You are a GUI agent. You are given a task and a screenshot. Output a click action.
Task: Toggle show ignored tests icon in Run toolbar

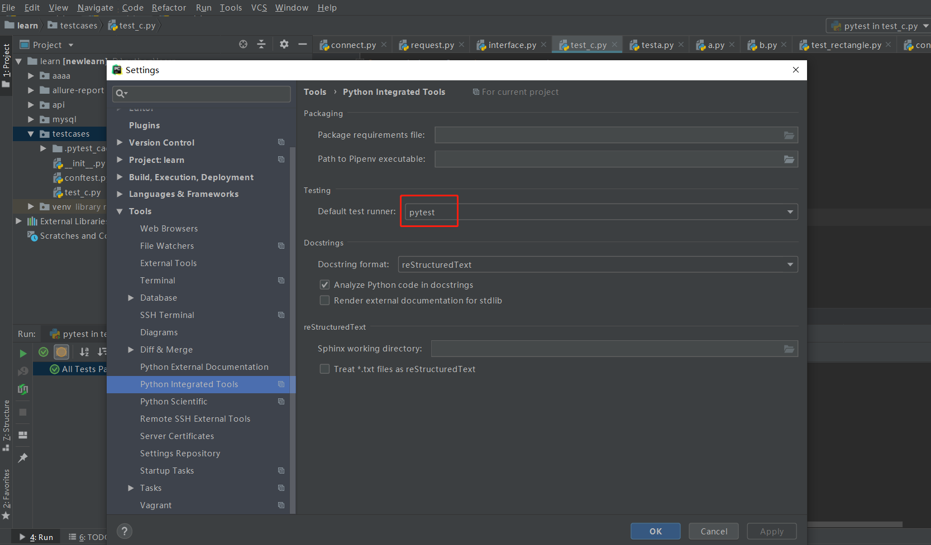(61, 351)
